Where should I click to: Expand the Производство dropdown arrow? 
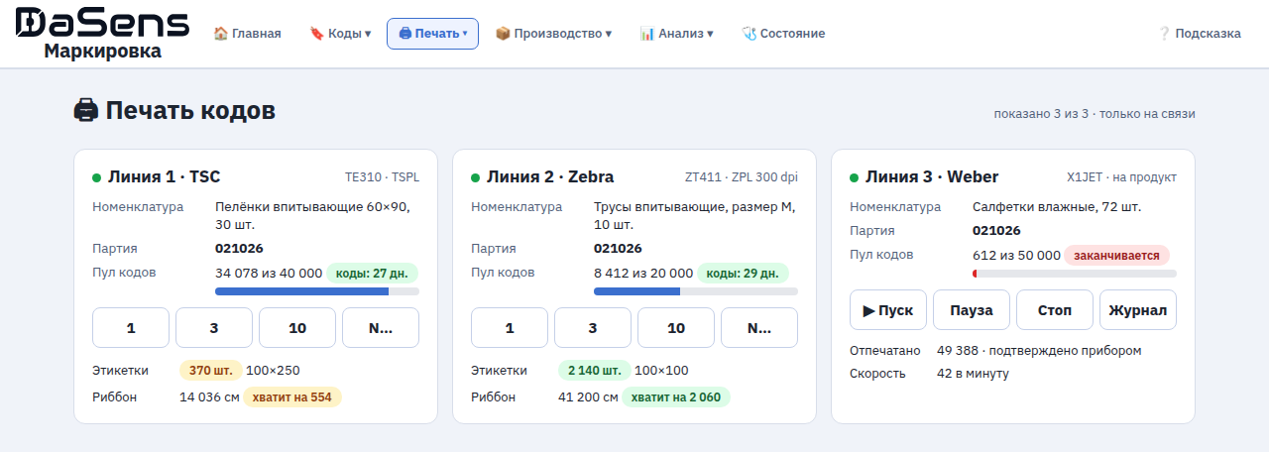(x=608, y=34)
